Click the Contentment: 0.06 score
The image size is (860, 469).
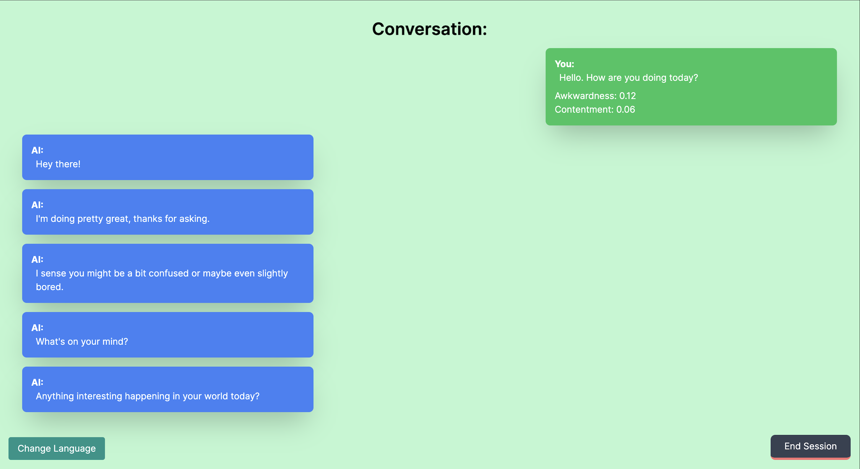click(x=595, y=109)
